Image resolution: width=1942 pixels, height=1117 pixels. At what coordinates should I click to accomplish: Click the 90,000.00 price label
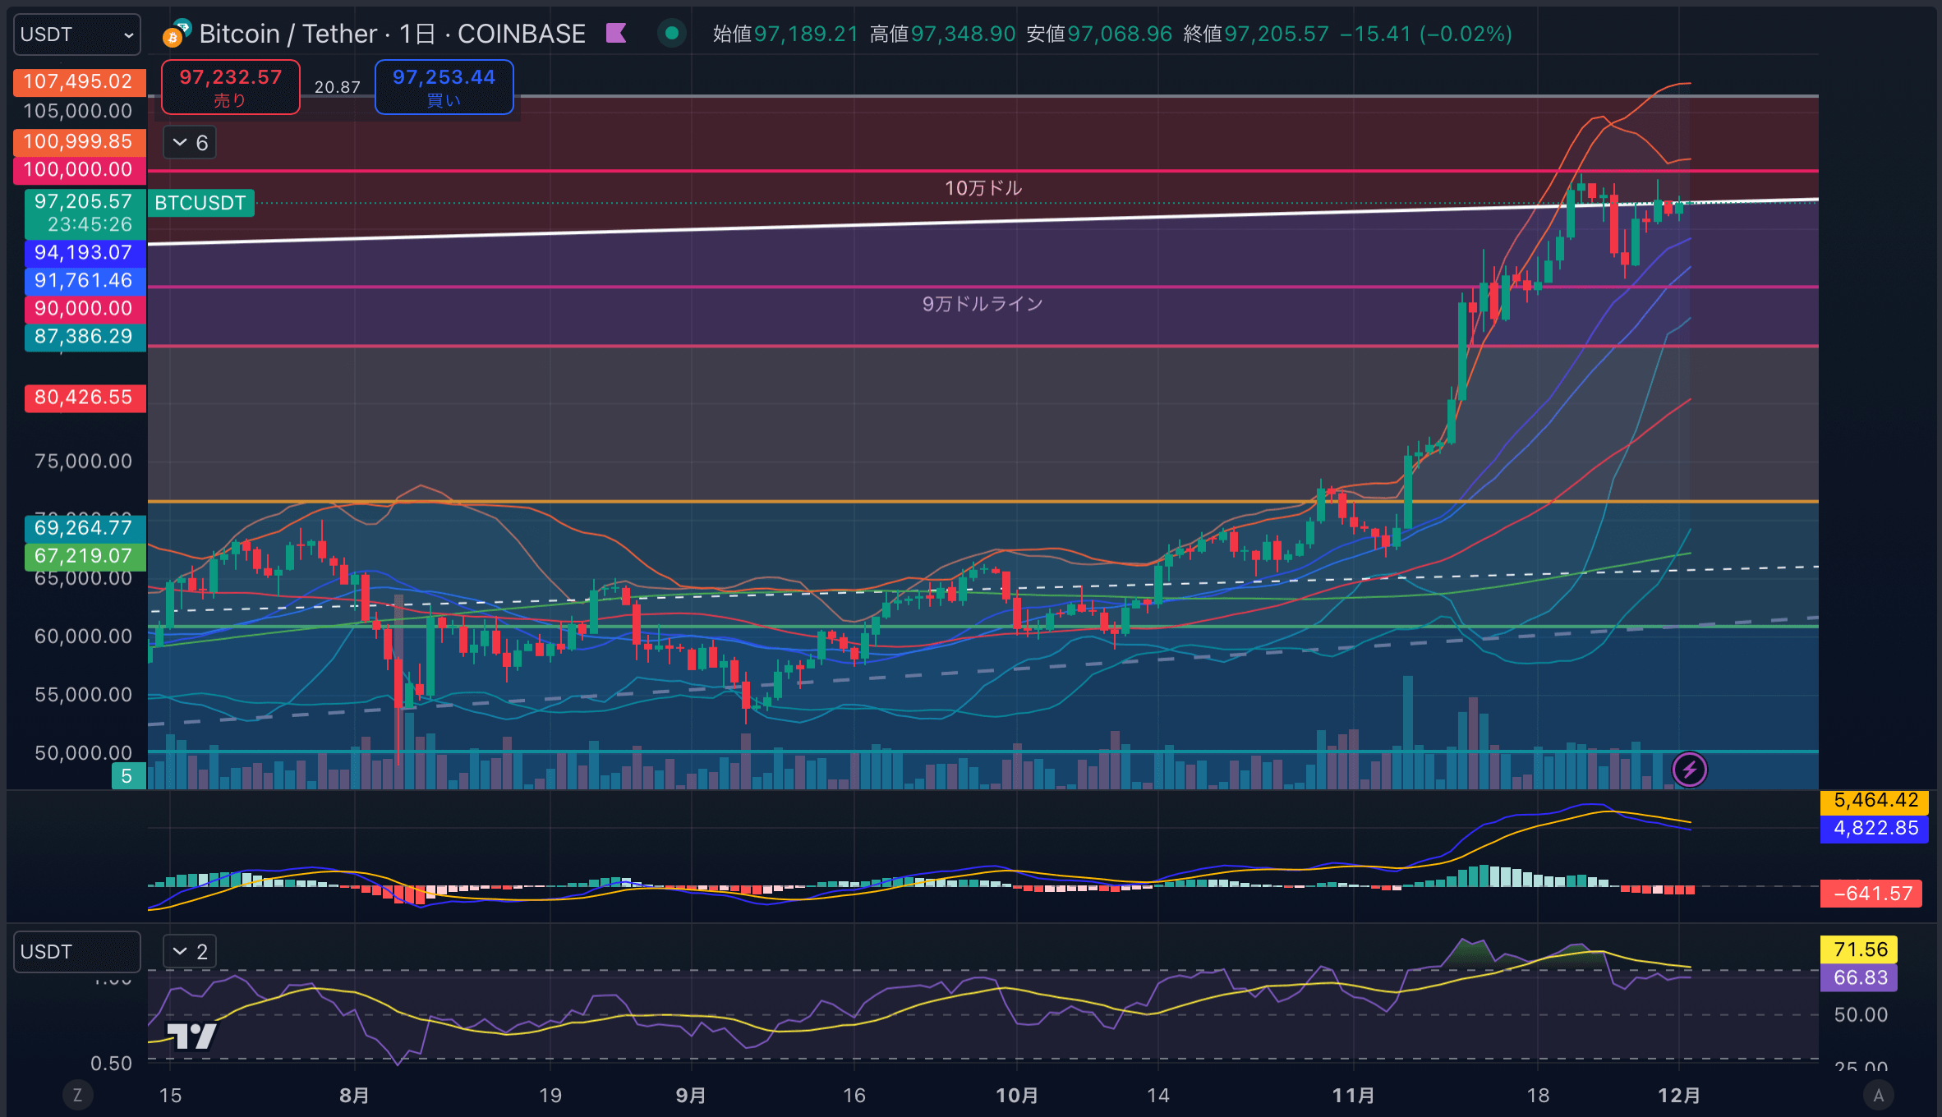click(x=85, y=308)
